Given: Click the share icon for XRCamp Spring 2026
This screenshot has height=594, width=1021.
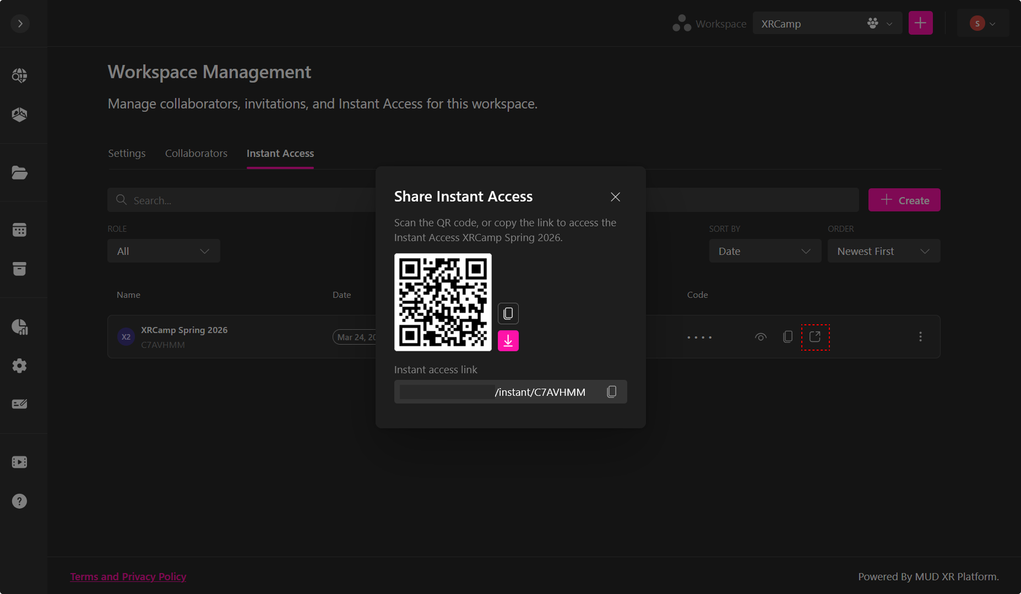Looking at the screenshot, I should click(815, 337).
